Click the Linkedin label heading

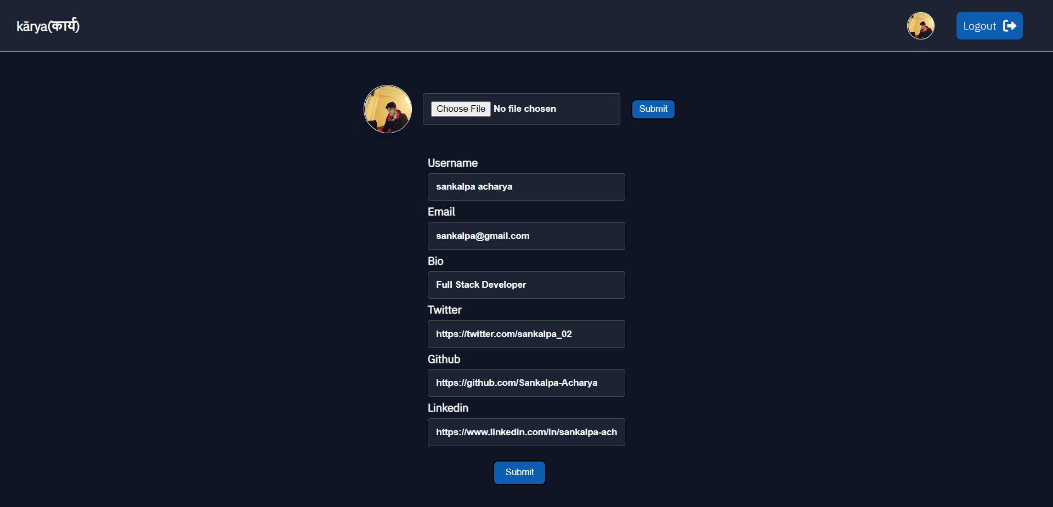(x=448, y=408)
